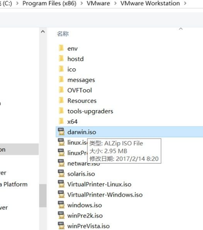Screen dimensions: 203x230
Task: Select the file name darwin.iso
Action: (82, 132)
